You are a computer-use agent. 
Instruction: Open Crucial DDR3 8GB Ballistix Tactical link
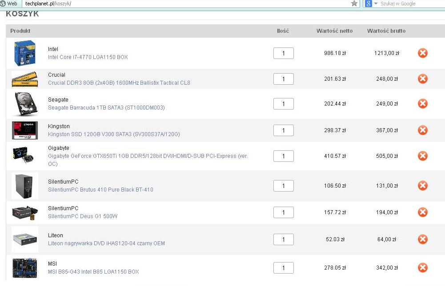pyautogui.click(x=119, y=82)
